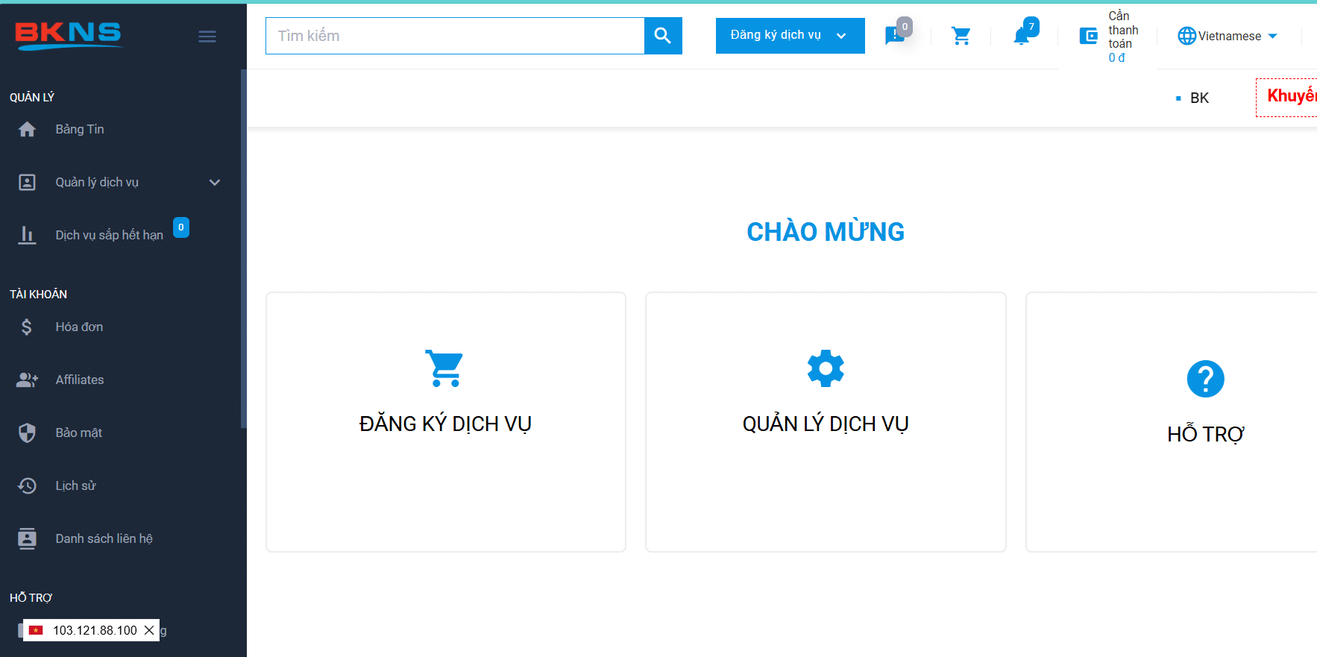1317x657 pixels.
Task: Open the Vietnamese language selector
Action: (1228, 36)
